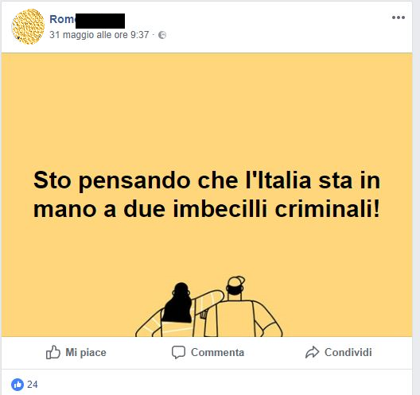This screenshot has width=420, height=395.
Task: Click the black redaction bar over the name
Action: click(x=100, y=21)
